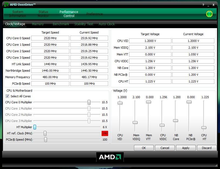Image resolution: width=220 pixels, height=169 pixels.
Task: Click the CPU Core 0 Multiplier value 10.5
Action: pyautogui.click(x=105, y=102)
